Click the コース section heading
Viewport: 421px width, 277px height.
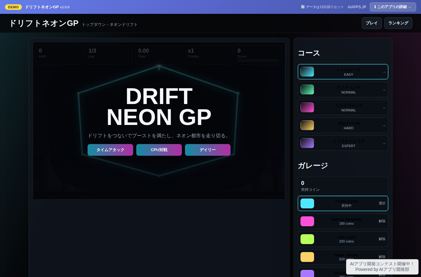(309, 53)
